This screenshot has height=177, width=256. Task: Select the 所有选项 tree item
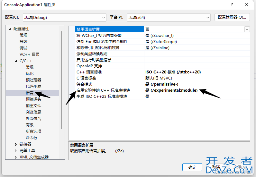pyautogui.click(x=33, y=131)
